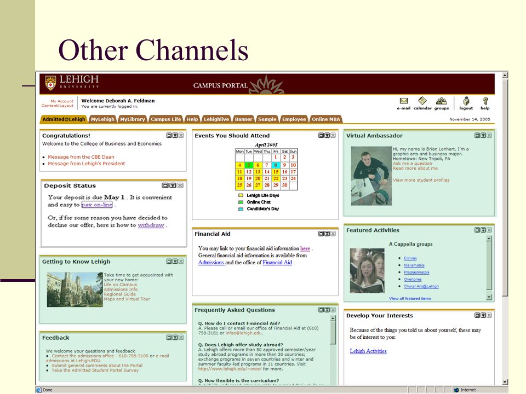The height and width of the screenshot is (394, 526).
Task: Click the Brian Lenhart ambassador photo
Action: (x=371, y=176)
